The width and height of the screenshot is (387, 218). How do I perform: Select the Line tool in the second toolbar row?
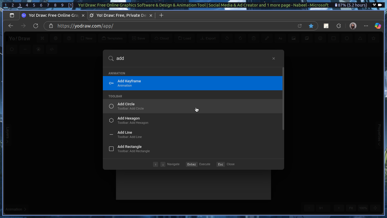point(25,49)
